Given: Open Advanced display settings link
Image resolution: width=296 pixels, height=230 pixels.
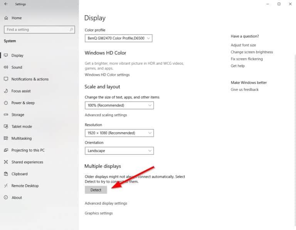Looking at the screenshot, I should pos(106,203).
